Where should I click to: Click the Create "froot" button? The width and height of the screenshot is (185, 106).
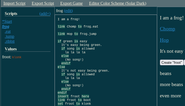coord(172,62)
